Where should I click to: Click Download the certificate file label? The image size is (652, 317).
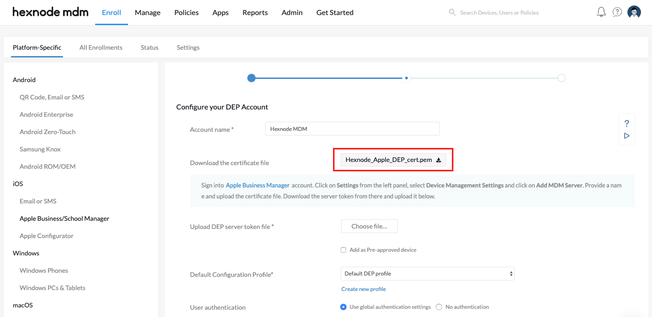(230, 163)
